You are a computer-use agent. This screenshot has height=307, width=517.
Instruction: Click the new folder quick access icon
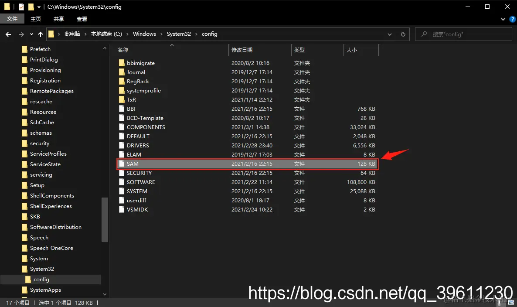pyautogui.click(x=31, y=7)
